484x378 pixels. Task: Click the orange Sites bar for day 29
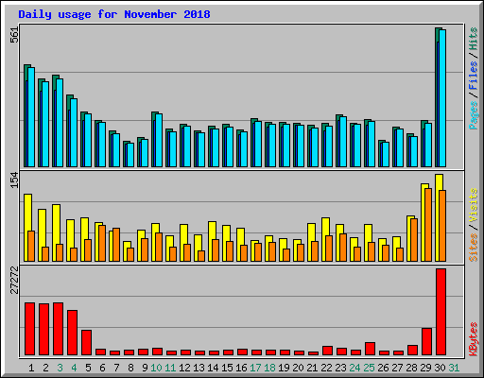click(x=428, y=225)
